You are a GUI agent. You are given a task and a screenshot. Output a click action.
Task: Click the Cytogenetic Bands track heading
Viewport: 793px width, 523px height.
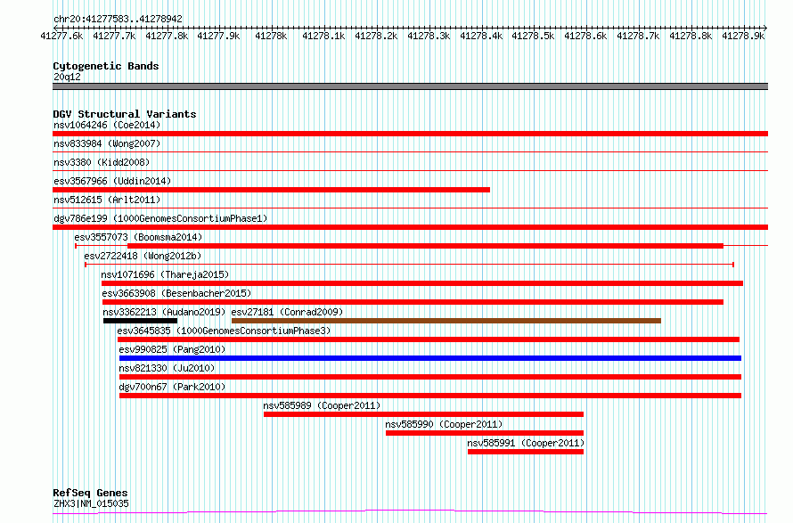tap(106, 66)
